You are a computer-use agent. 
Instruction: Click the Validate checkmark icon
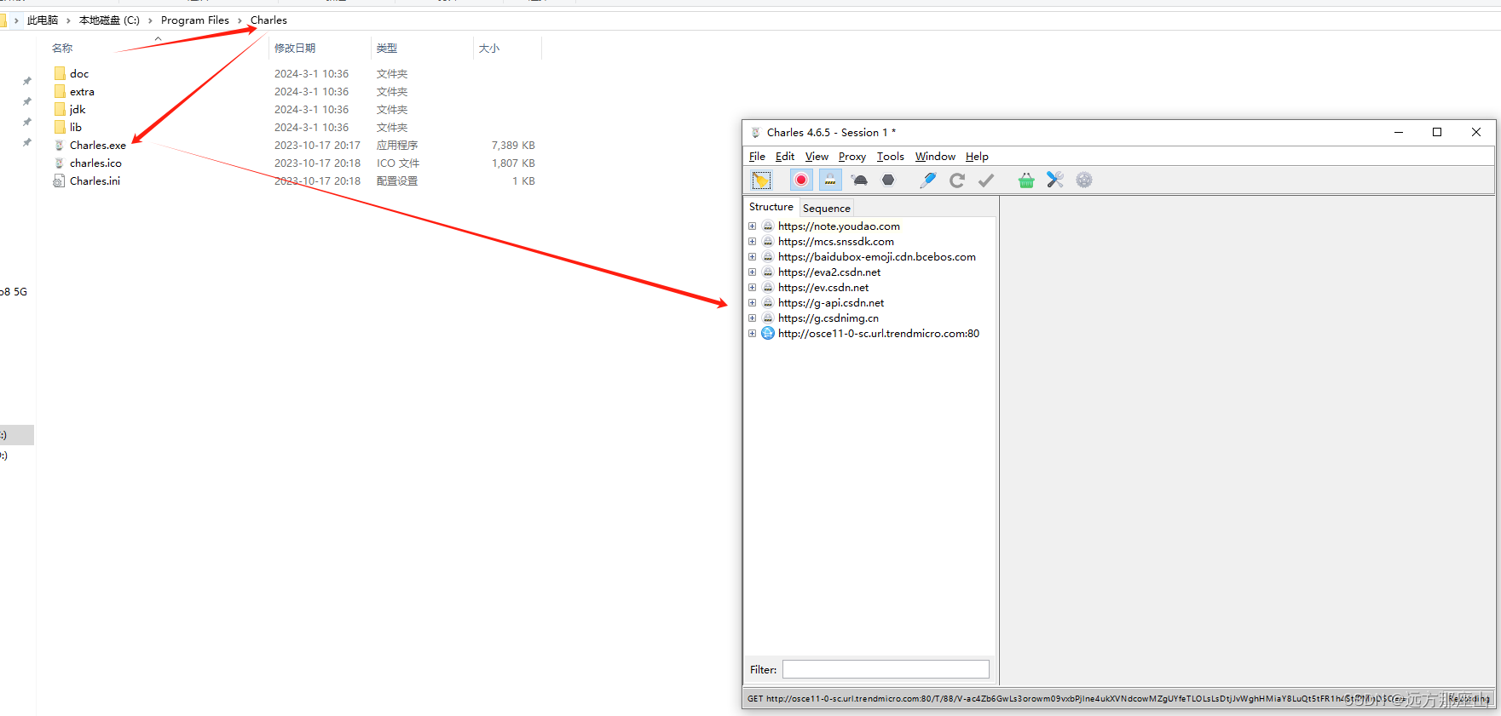986,180
